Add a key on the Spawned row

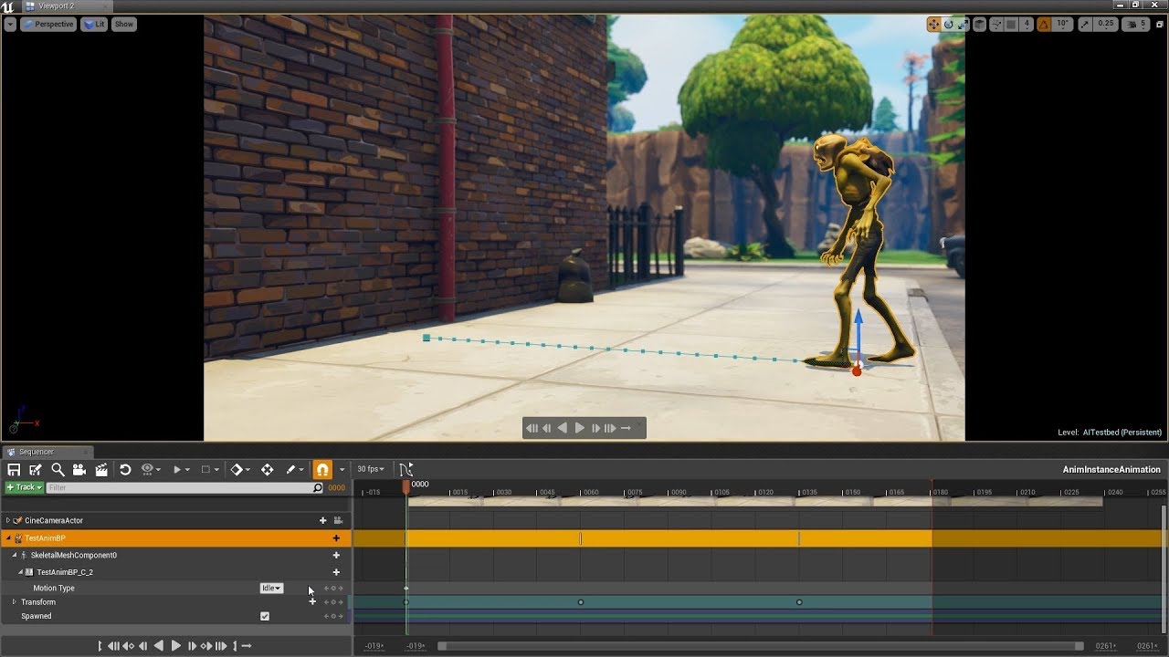point(333,616)
